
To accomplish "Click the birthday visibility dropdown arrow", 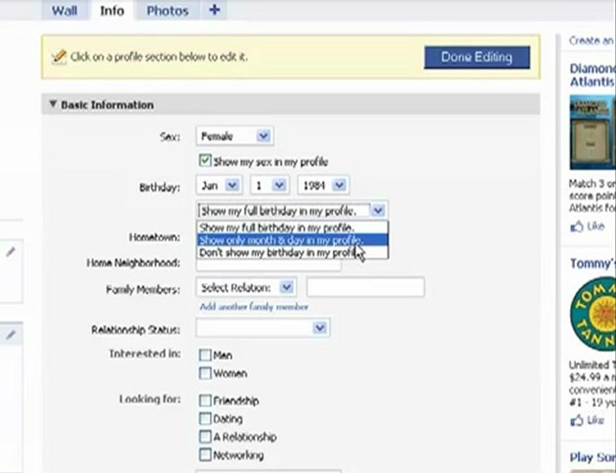I will 378,210.
